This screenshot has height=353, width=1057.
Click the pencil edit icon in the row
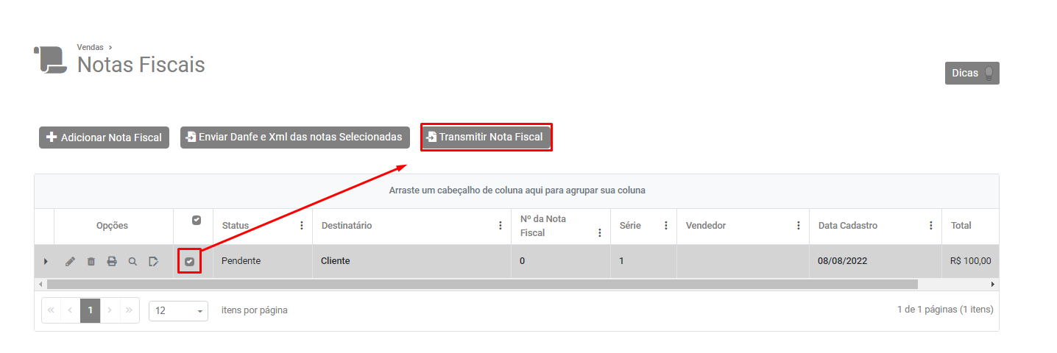pos(70,261)
